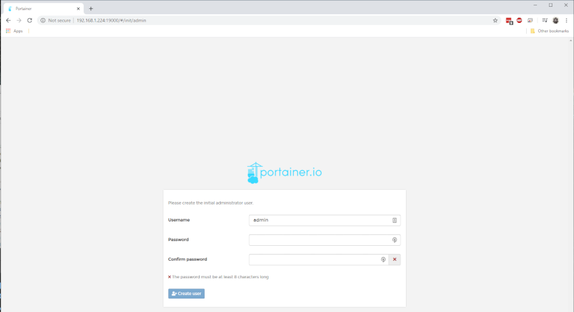Open the user profile avatar

pyautogui.click(x=556, y=20)
